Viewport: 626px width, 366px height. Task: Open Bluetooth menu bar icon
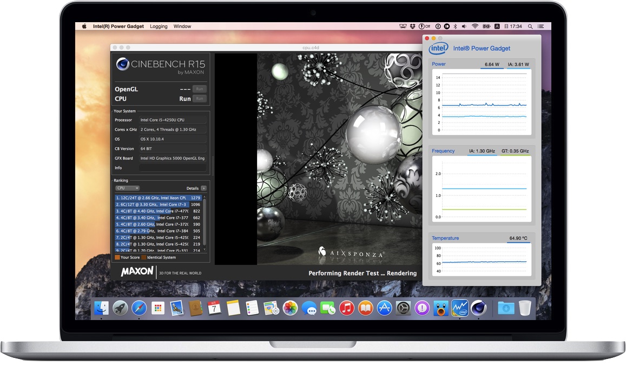tap(455, 26)
